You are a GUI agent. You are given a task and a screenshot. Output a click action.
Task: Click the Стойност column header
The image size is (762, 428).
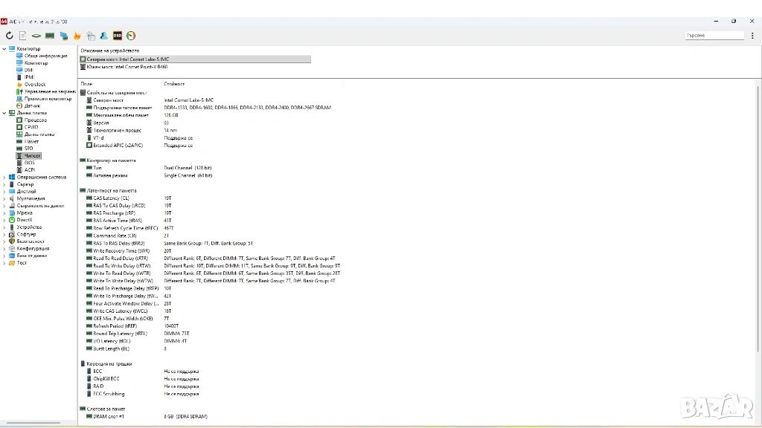(174, 84)
